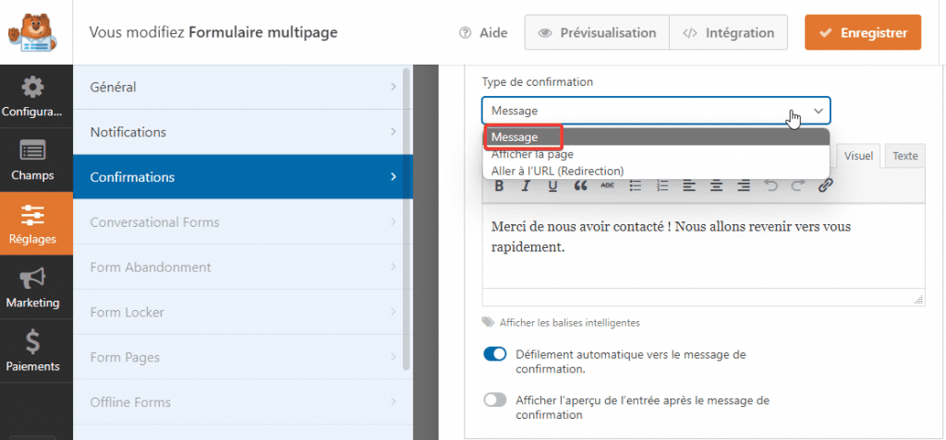Apply italic formatting in editor toolbar
The height and width of the screenshot is (440, 946).
[x=526, y=185]
